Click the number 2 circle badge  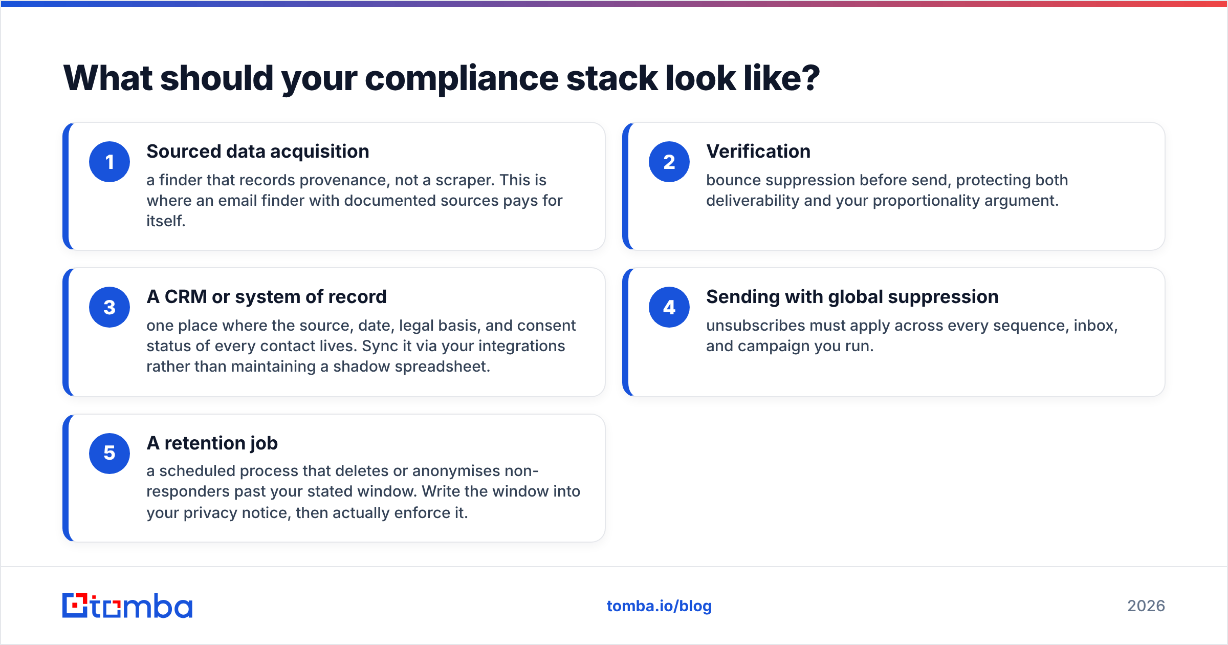pos(669,162)
